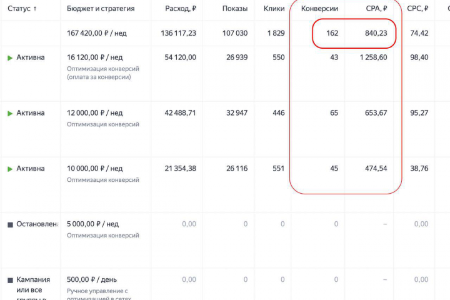
Task: Click green play icon for 16 120,00 campaign
Action: 10,58
